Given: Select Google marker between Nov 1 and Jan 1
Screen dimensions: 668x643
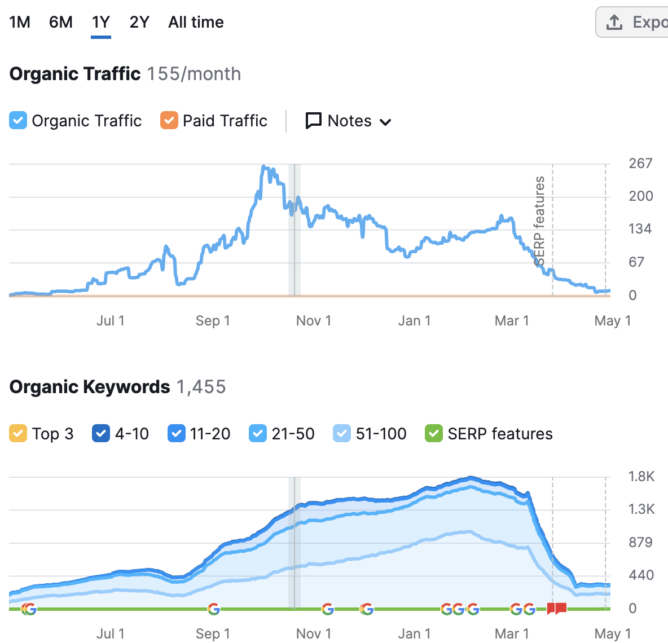Looking at the screenshot, I should click(x=367, y=609).
